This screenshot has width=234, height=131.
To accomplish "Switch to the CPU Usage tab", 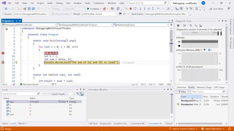I will (219, 87).
